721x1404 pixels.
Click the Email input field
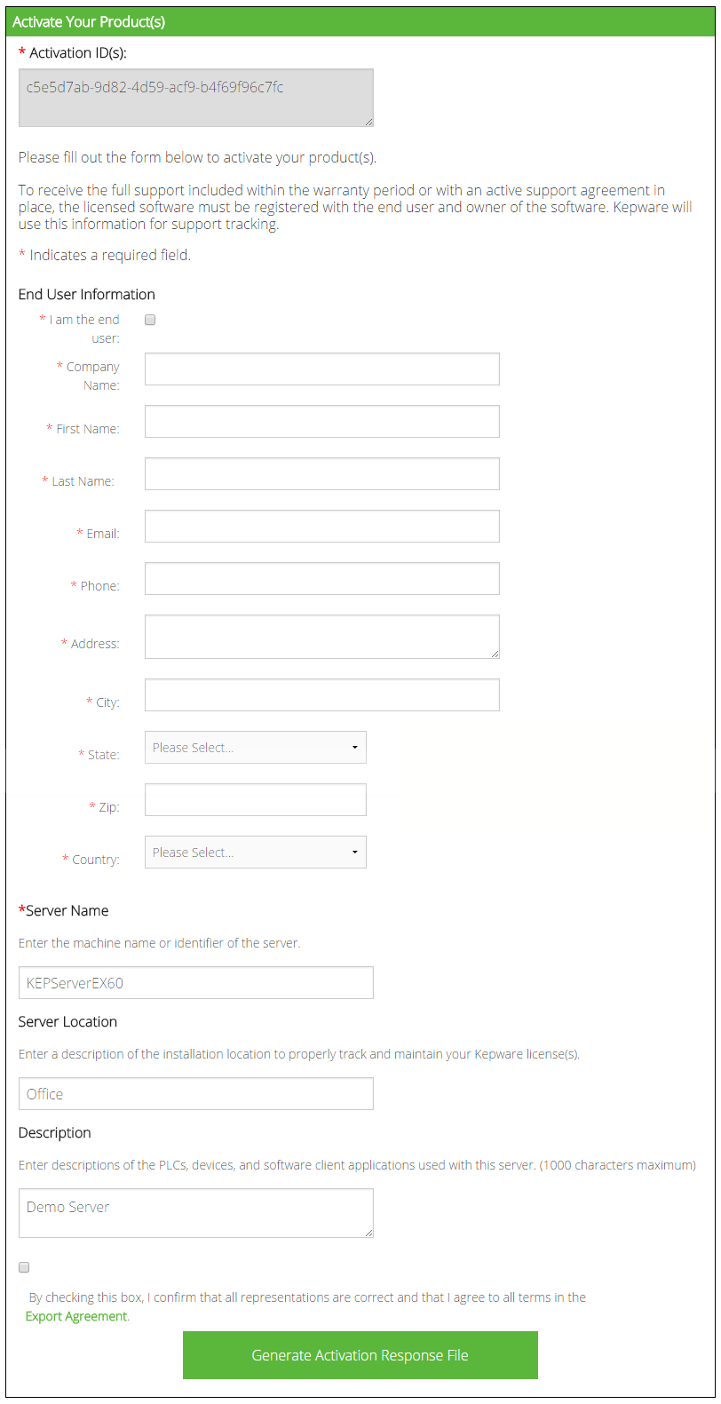[321, 527]
